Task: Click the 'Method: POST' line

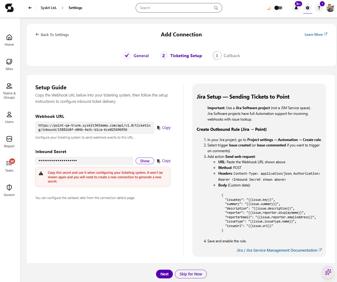Action: point(230,168)
